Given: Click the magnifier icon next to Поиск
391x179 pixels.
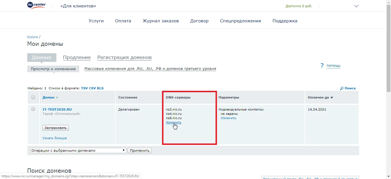Looking at the screenshot, I should 341,88.
